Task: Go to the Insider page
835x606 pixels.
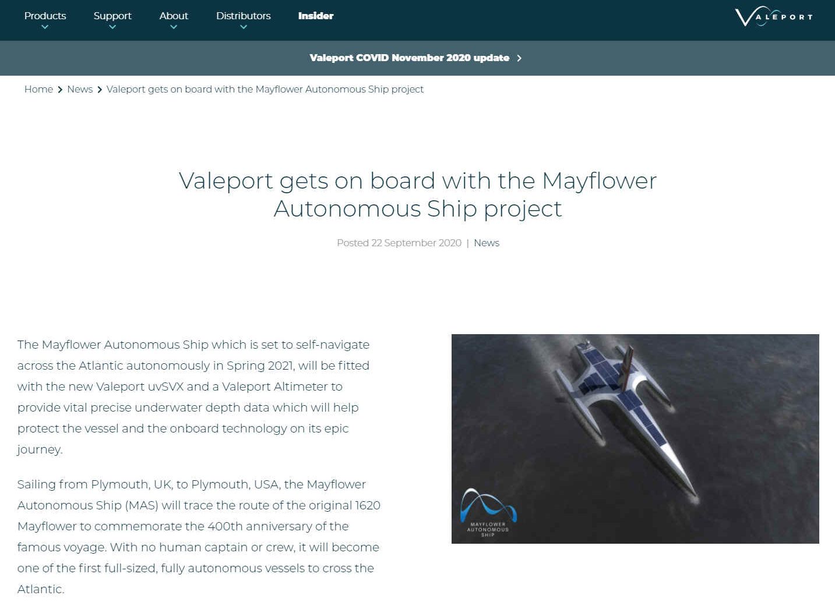Action: (x=316, y=16)
